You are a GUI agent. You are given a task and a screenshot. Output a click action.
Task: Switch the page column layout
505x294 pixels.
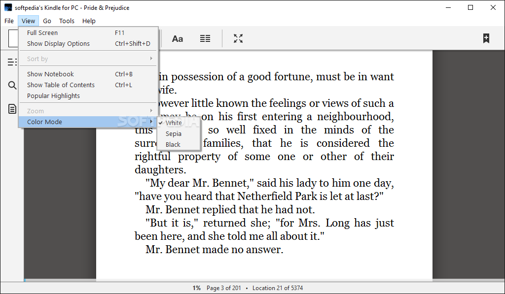coord(205,38)
